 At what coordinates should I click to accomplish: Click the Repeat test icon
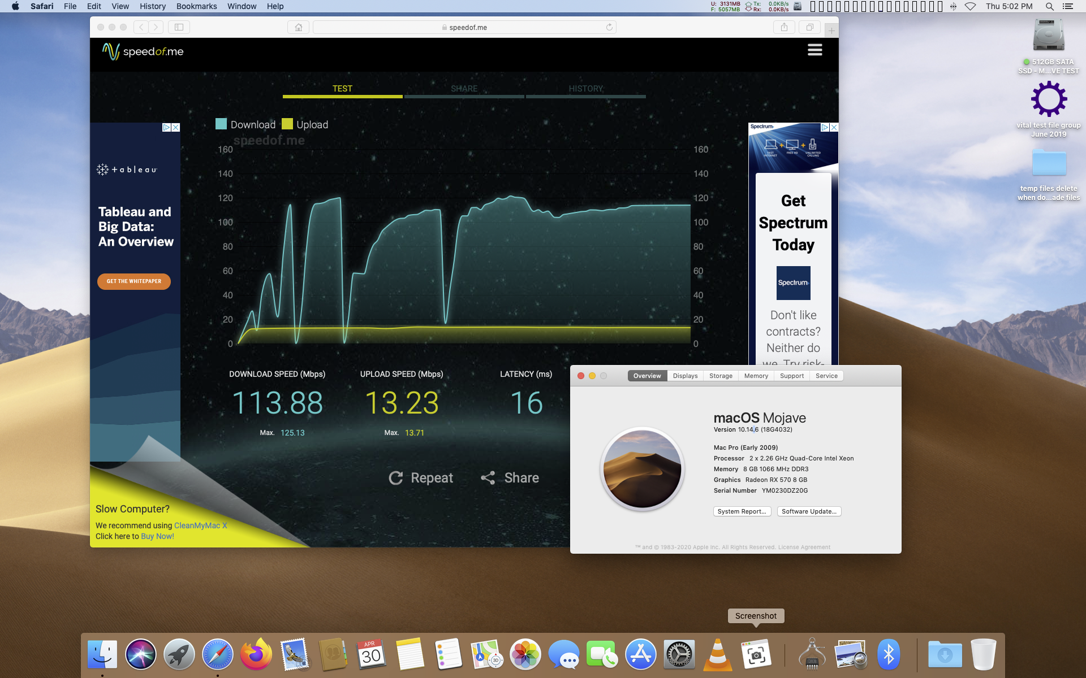(396, 478)
